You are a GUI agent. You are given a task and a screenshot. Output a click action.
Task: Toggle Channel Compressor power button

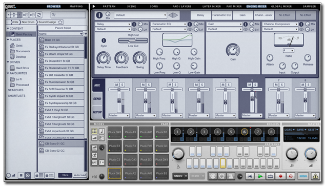coord(301,24)
